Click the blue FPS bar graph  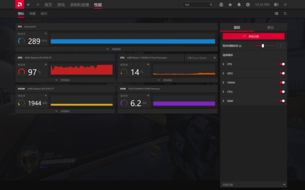133,41
